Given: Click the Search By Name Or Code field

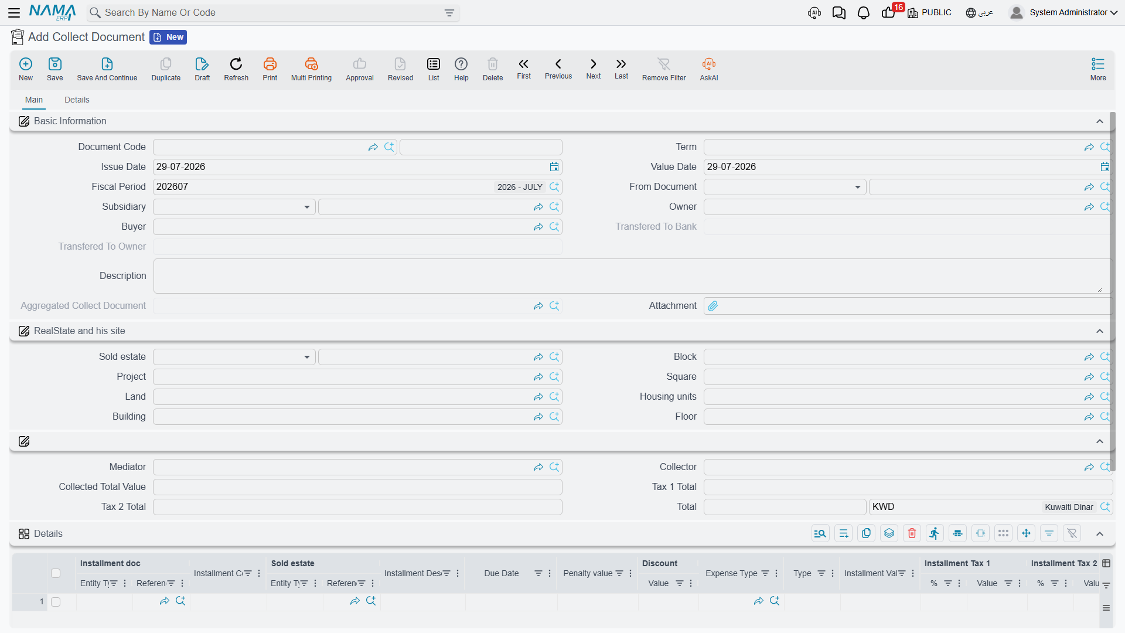Looking at the screenshot, I should (272, 13).
